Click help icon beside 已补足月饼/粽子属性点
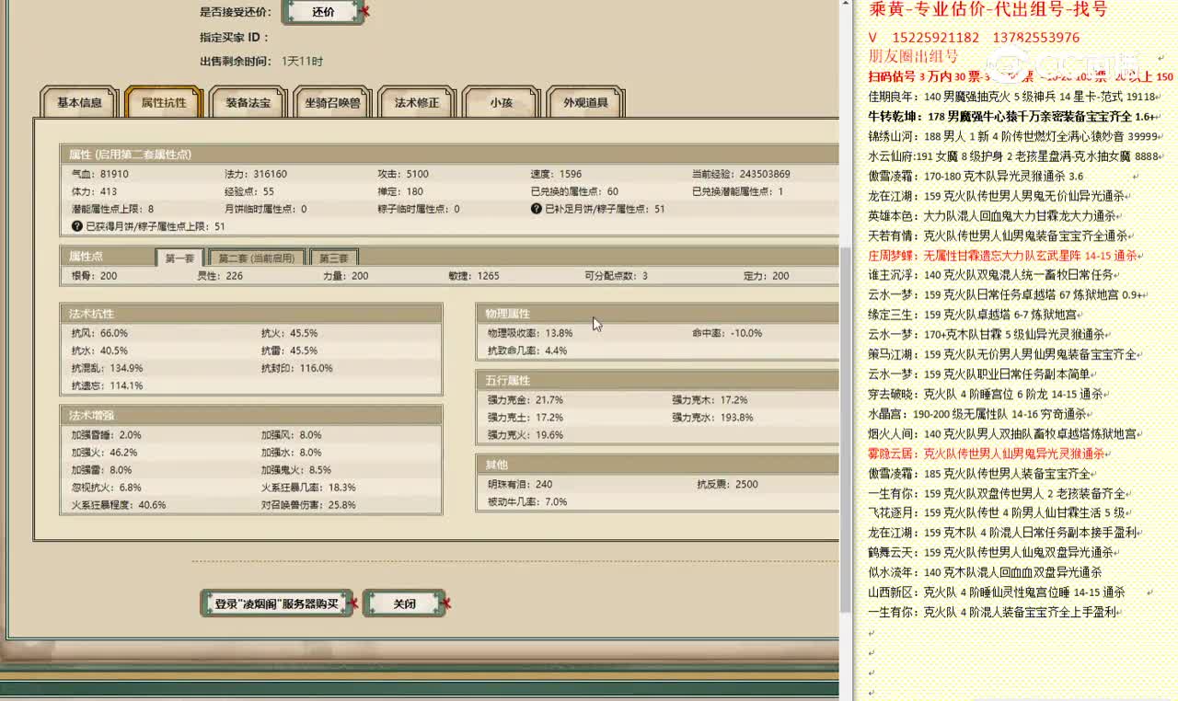 pyautogui.click(x=537, y=209)
